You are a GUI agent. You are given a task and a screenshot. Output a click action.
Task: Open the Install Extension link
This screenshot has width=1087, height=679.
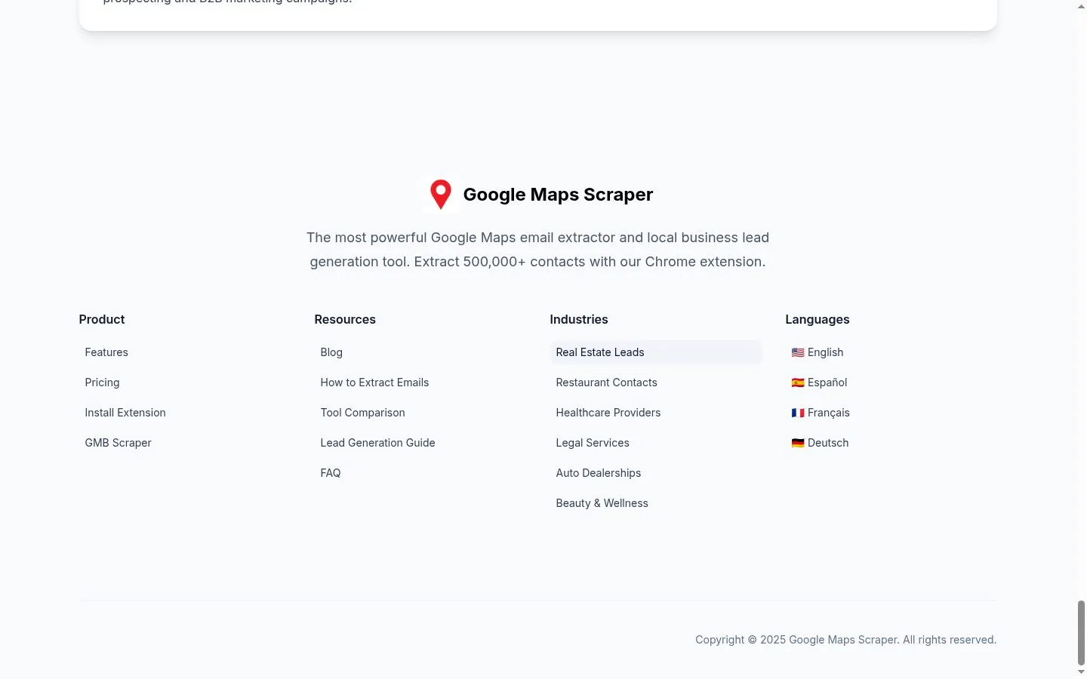[x=125, y=413]
